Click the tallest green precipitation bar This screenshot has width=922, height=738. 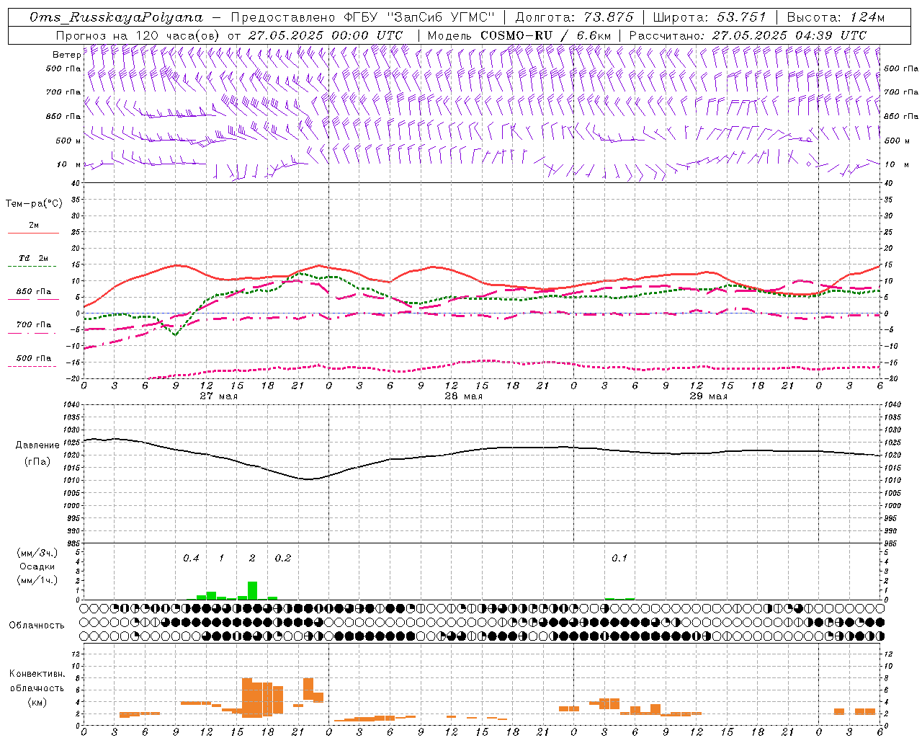click(x=252, y=590)
